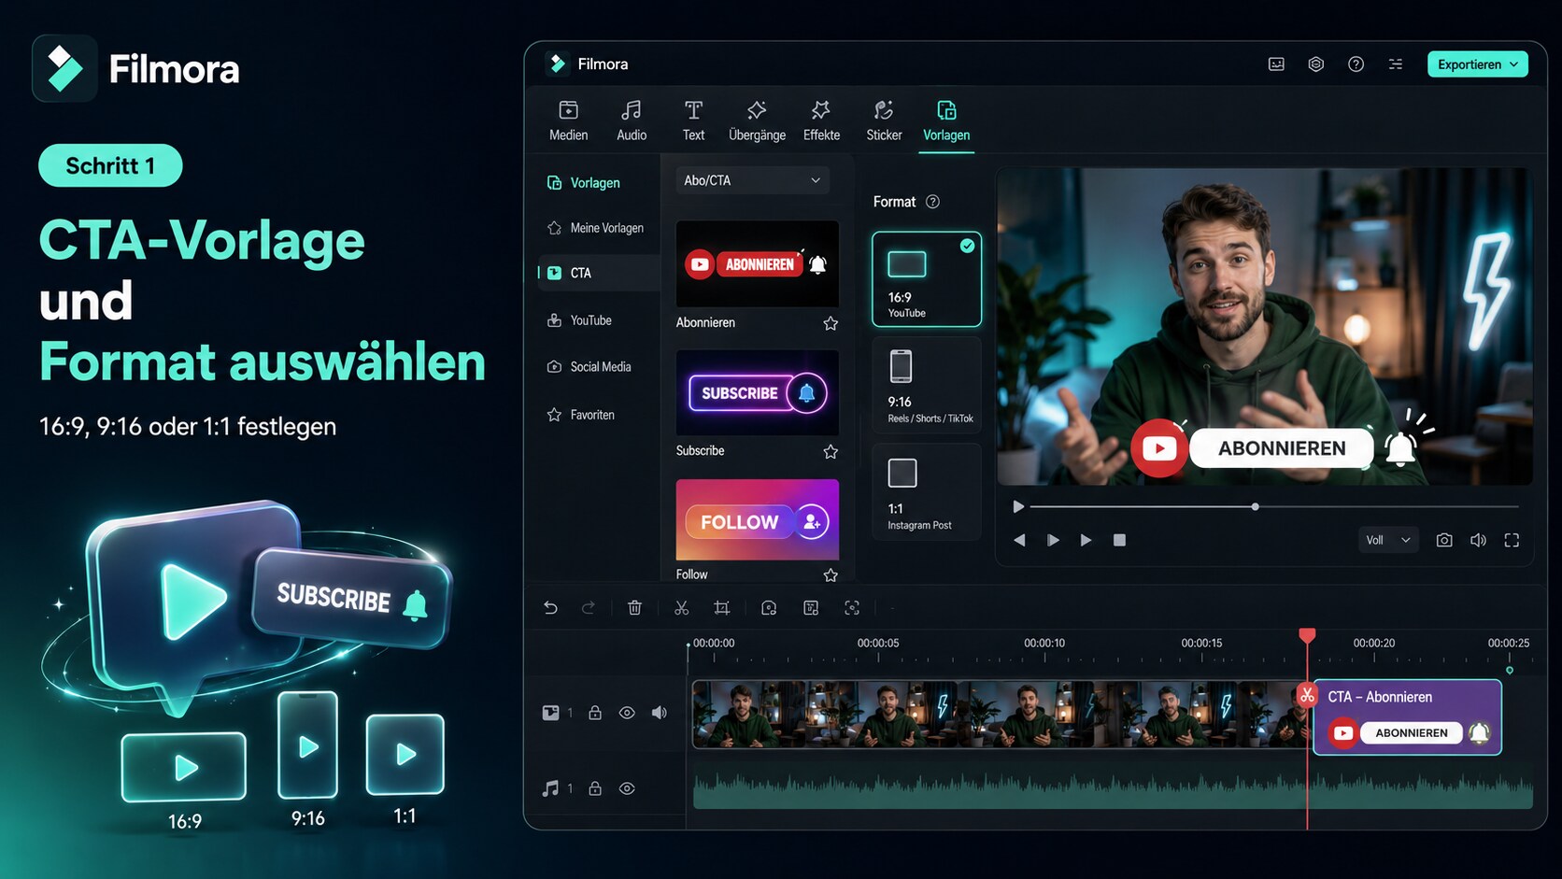Click the small play icon beside the preview progress bar
This screenshot has height=879, width=1562.
pyautogui.click(x=1018, y=506)
